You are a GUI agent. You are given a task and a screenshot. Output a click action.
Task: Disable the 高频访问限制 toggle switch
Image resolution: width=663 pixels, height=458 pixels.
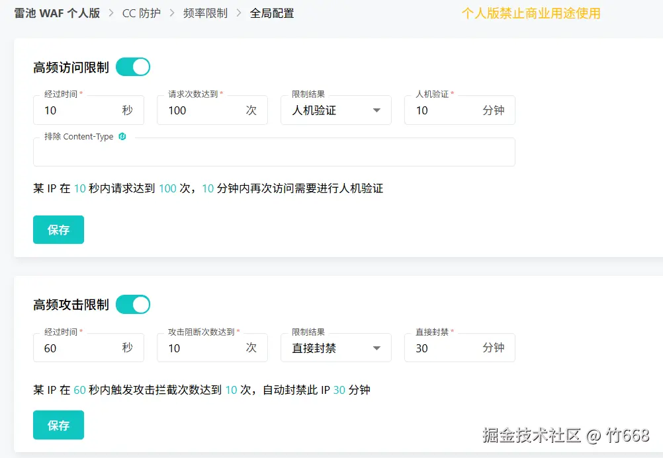coord(132,67)
